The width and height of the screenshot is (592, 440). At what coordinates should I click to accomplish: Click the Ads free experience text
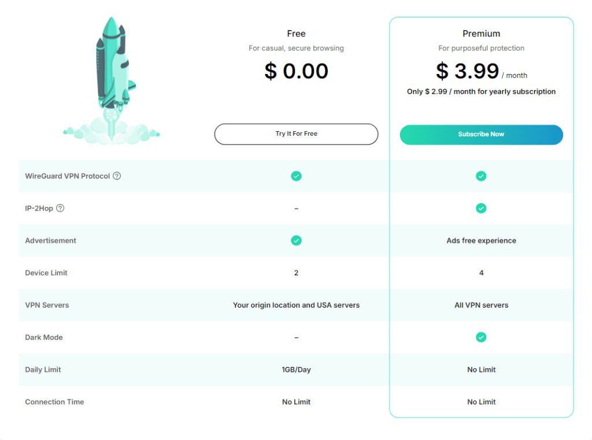pos(481,241)
